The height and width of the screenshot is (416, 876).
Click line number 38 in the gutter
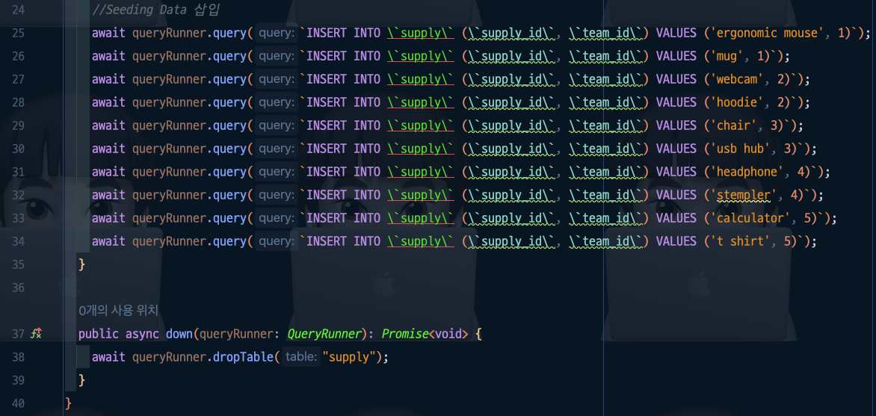pyautogui.click(x=18, y=357)
